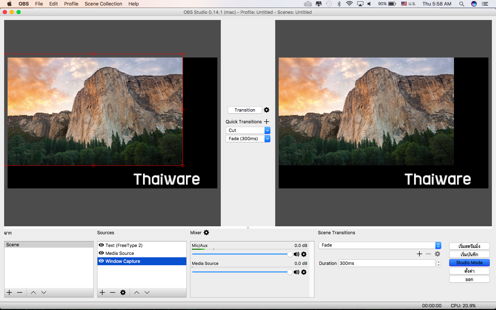Hide the Window Capture source
Image resolution: width=496 pixels, height=310 pixels.
click(x=101, y=261)
